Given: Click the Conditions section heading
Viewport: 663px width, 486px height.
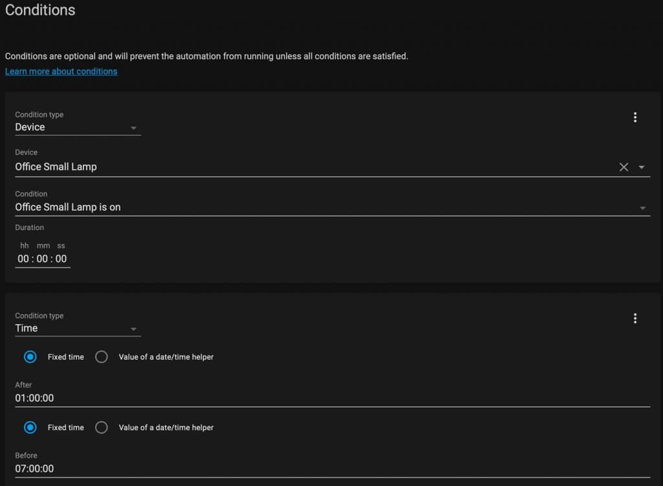Looking at the screenshot, I should [40, 10].
